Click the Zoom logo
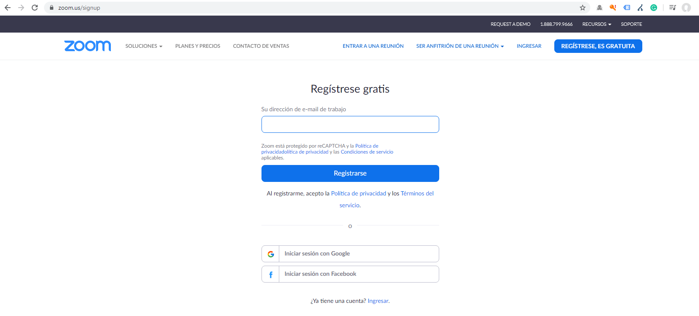699x316 pixels. (88, 46)
